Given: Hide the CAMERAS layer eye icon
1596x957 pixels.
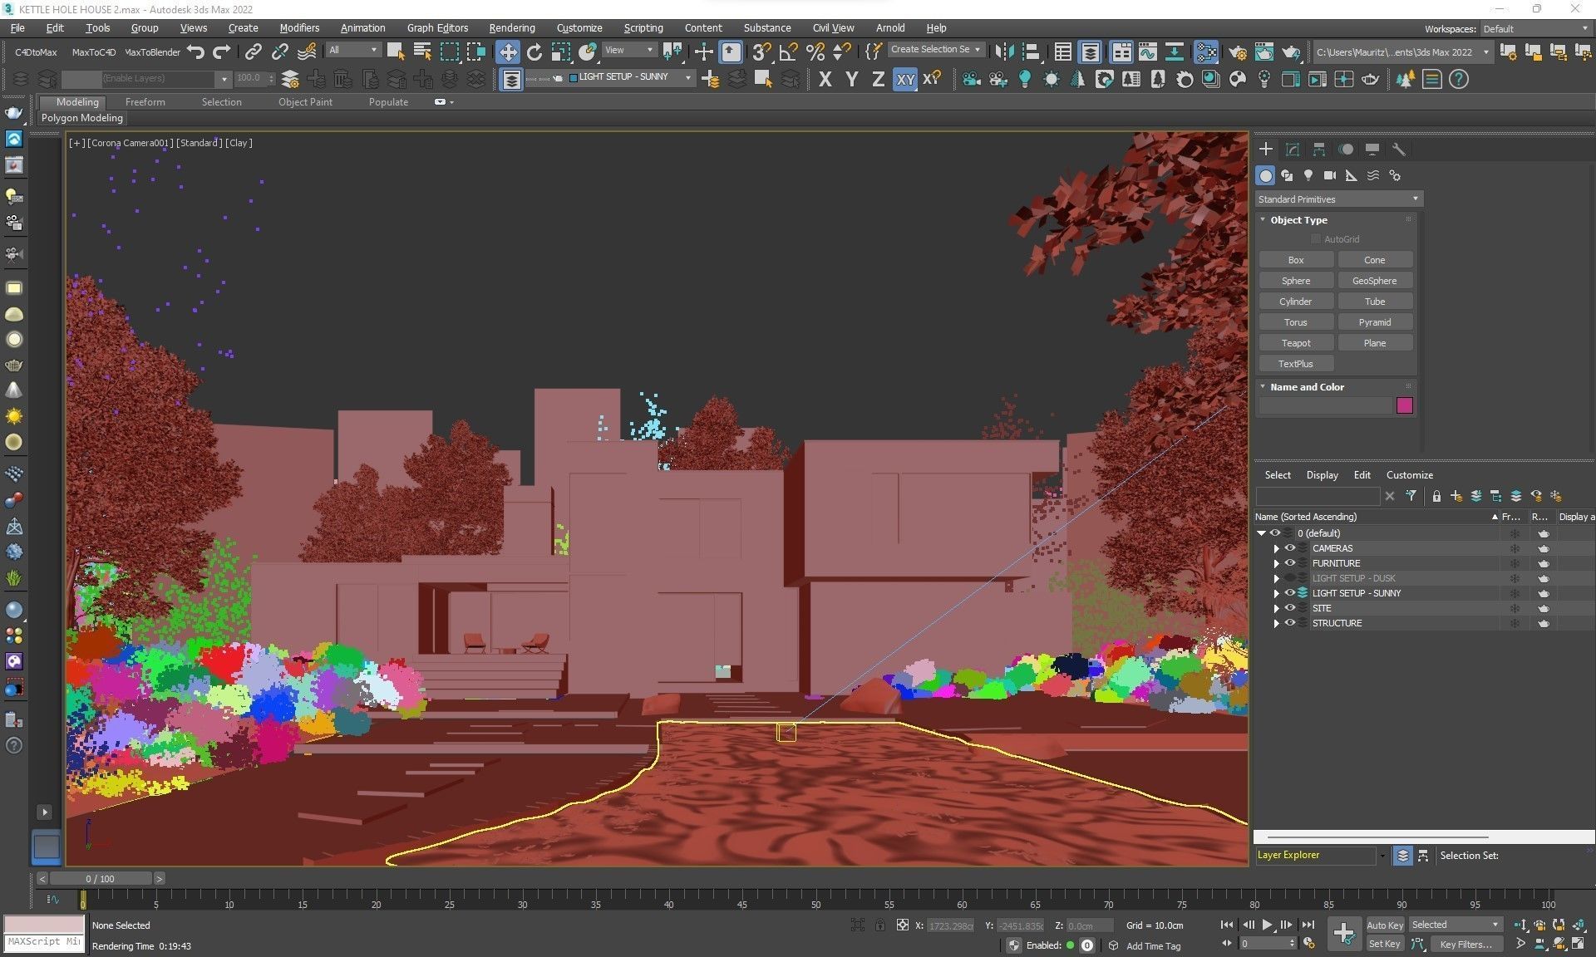Looking at the screenshot, I should click(1290, 548).
